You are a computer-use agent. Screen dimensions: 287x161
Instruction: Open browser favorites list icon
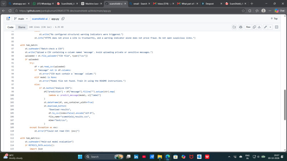[x=257, y=11]
